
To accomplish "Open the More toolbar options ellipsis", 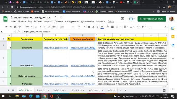I will click(x=150, y=27).
